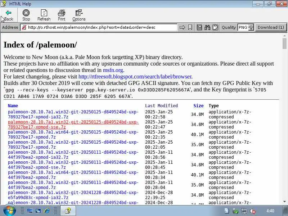Increase Quality with the up spinner arrow
Screen dimensions: 288x216
251,26
